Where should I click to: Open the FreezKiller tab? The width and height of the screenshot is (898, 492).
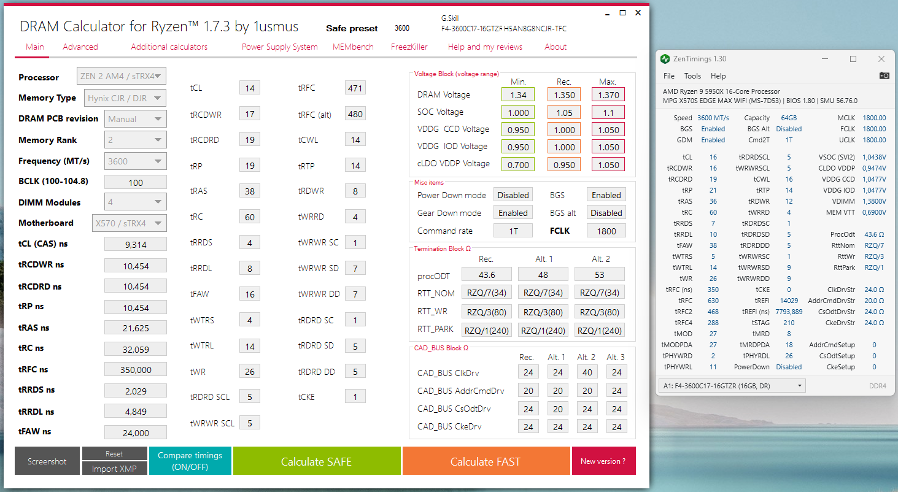(x=409, y=47)
